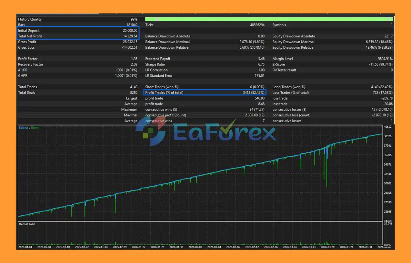Select the 'AHPR' label
This screenshot has width=411, height=263.
[23, 70]
